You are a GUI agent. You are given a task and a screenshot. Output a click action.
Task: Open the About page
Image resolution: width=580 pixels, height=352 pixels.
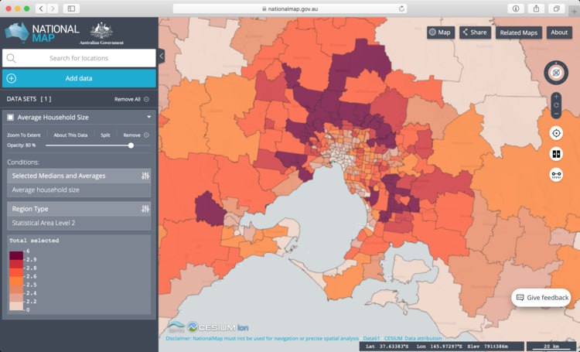click(558, 32)
